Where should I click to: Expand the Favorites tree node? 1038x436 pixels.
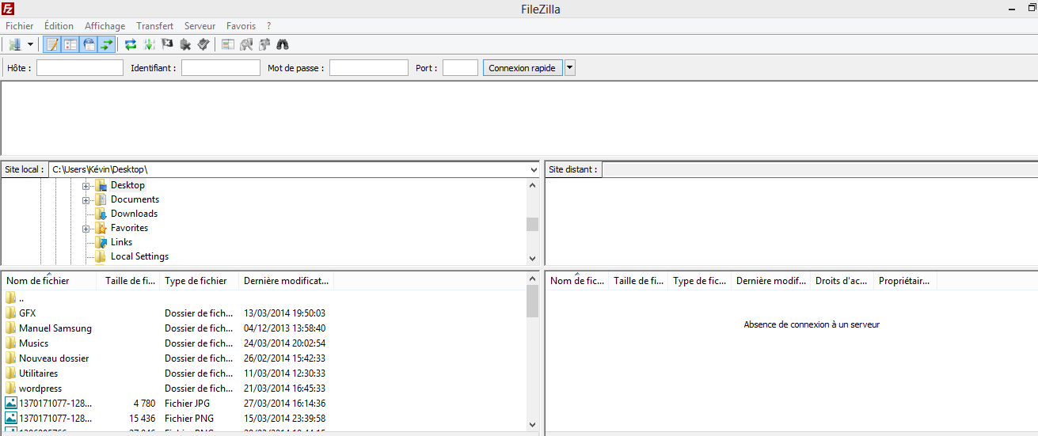coord(86,228)
